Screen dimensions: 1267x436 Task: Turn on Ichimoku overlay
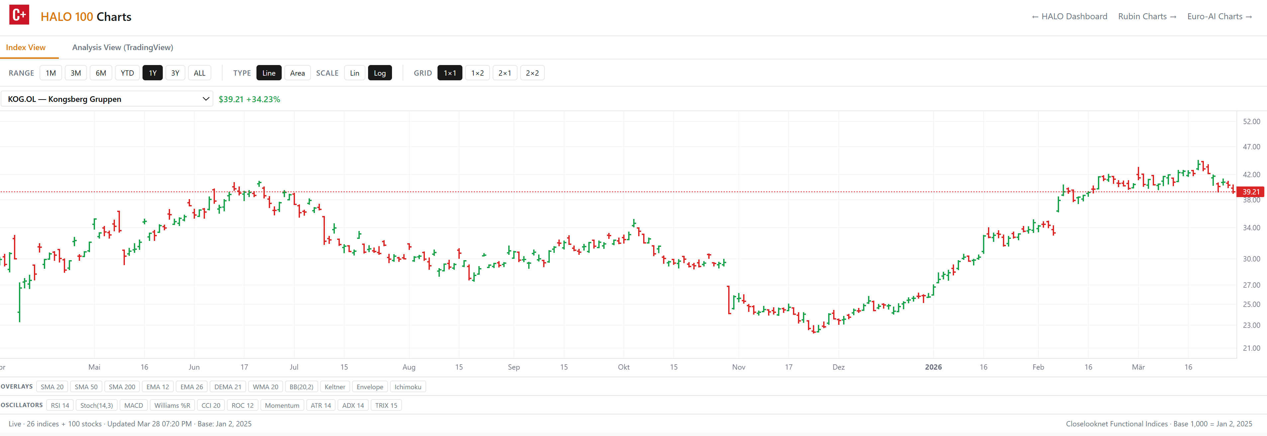pyautogui.click(x=407, y=387)
